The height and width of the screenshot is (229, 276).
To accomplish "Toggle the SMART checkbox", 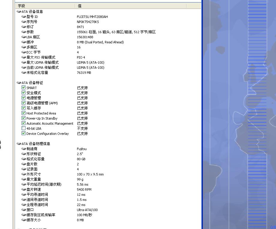I will click(24, 88).
